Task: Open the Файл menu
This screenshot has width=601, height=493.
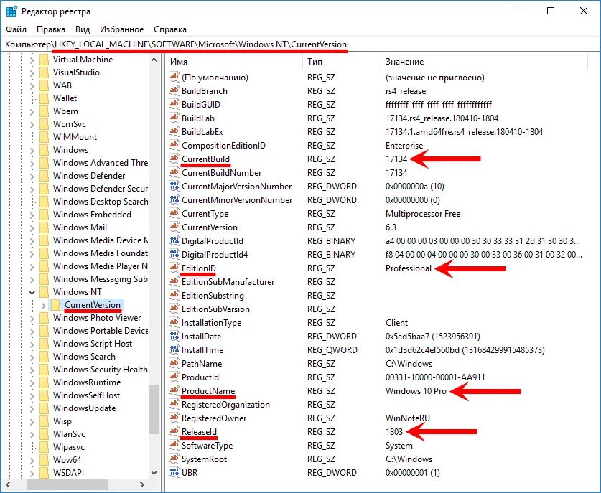Action: (x=16, y=29)
